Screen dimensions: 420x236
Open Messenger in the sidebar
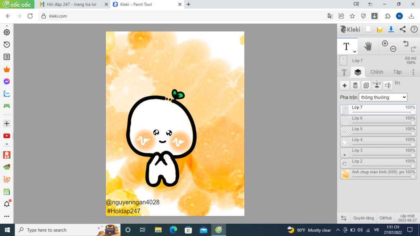7,82
